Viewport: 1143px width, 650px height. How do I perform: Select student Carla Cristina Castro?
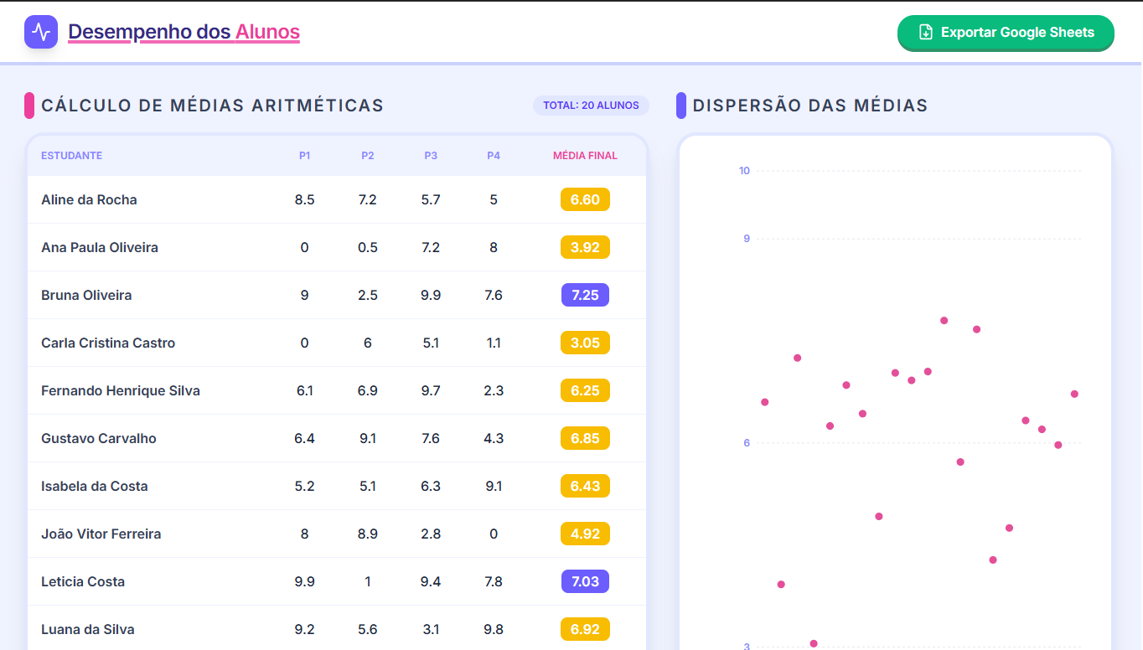(108, 343)
